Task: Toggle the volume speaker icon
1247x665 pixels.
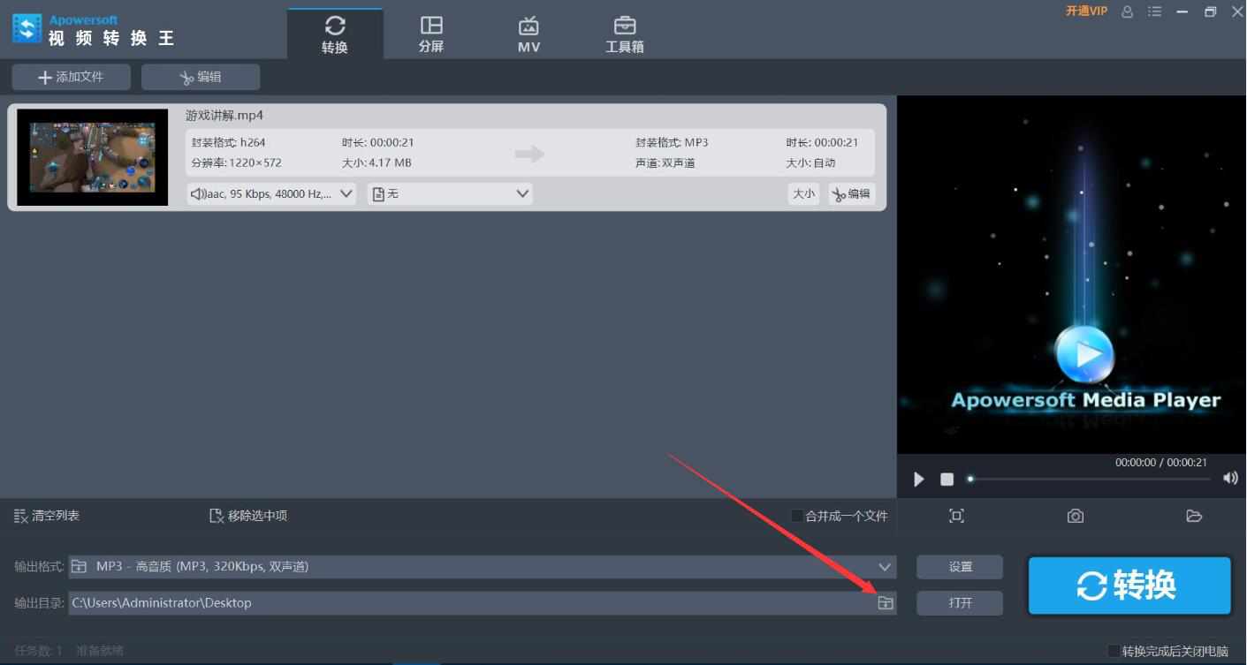Action: pyautogui.click(x=1230, y=478)
